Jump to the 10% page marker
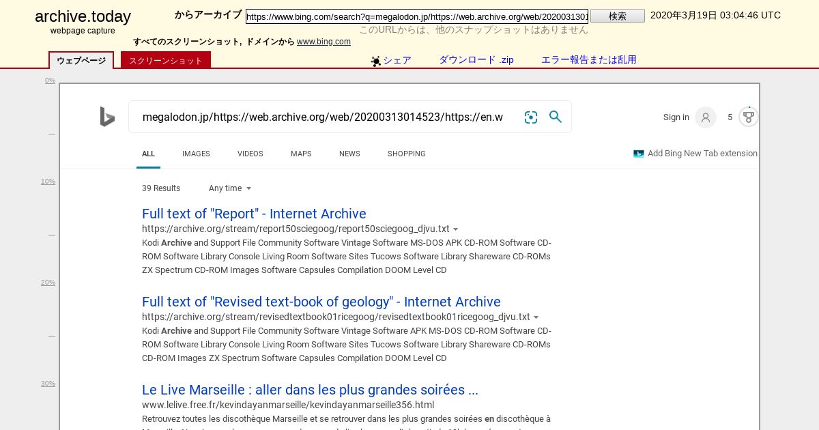This screenshot has height=430, width=819. click(48, 182)
